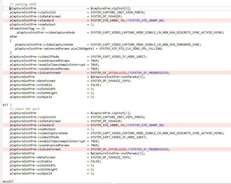Screen dimensions: 231x184
Task: Click 'SYSTEM_SF_INTERLACED;' value in VP1 section
Action: click(x=109, y=149)
